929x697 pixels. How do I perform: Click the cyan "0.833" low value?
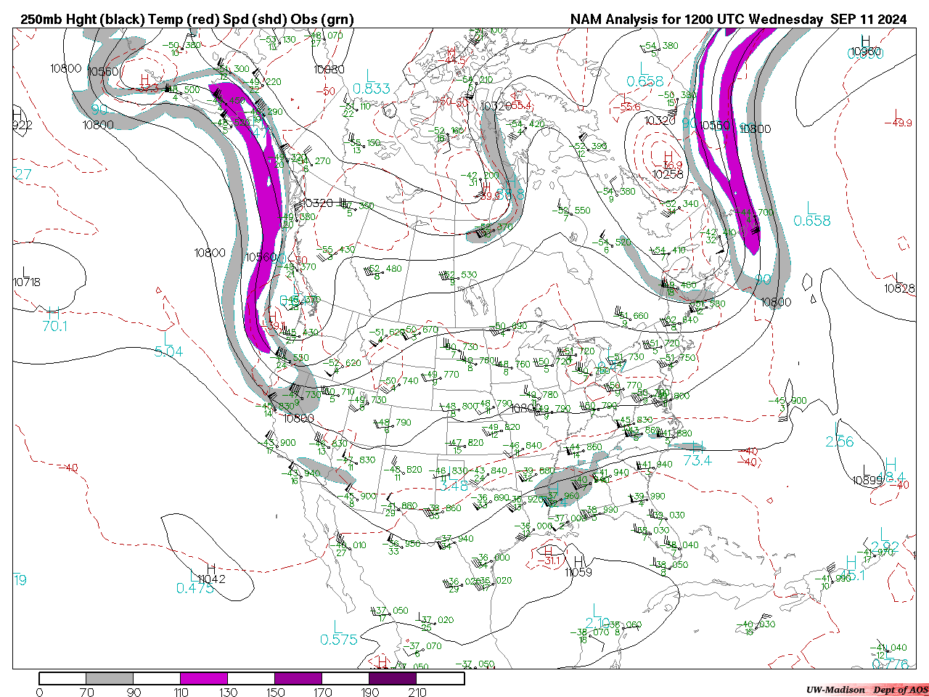tap(372, 89)
